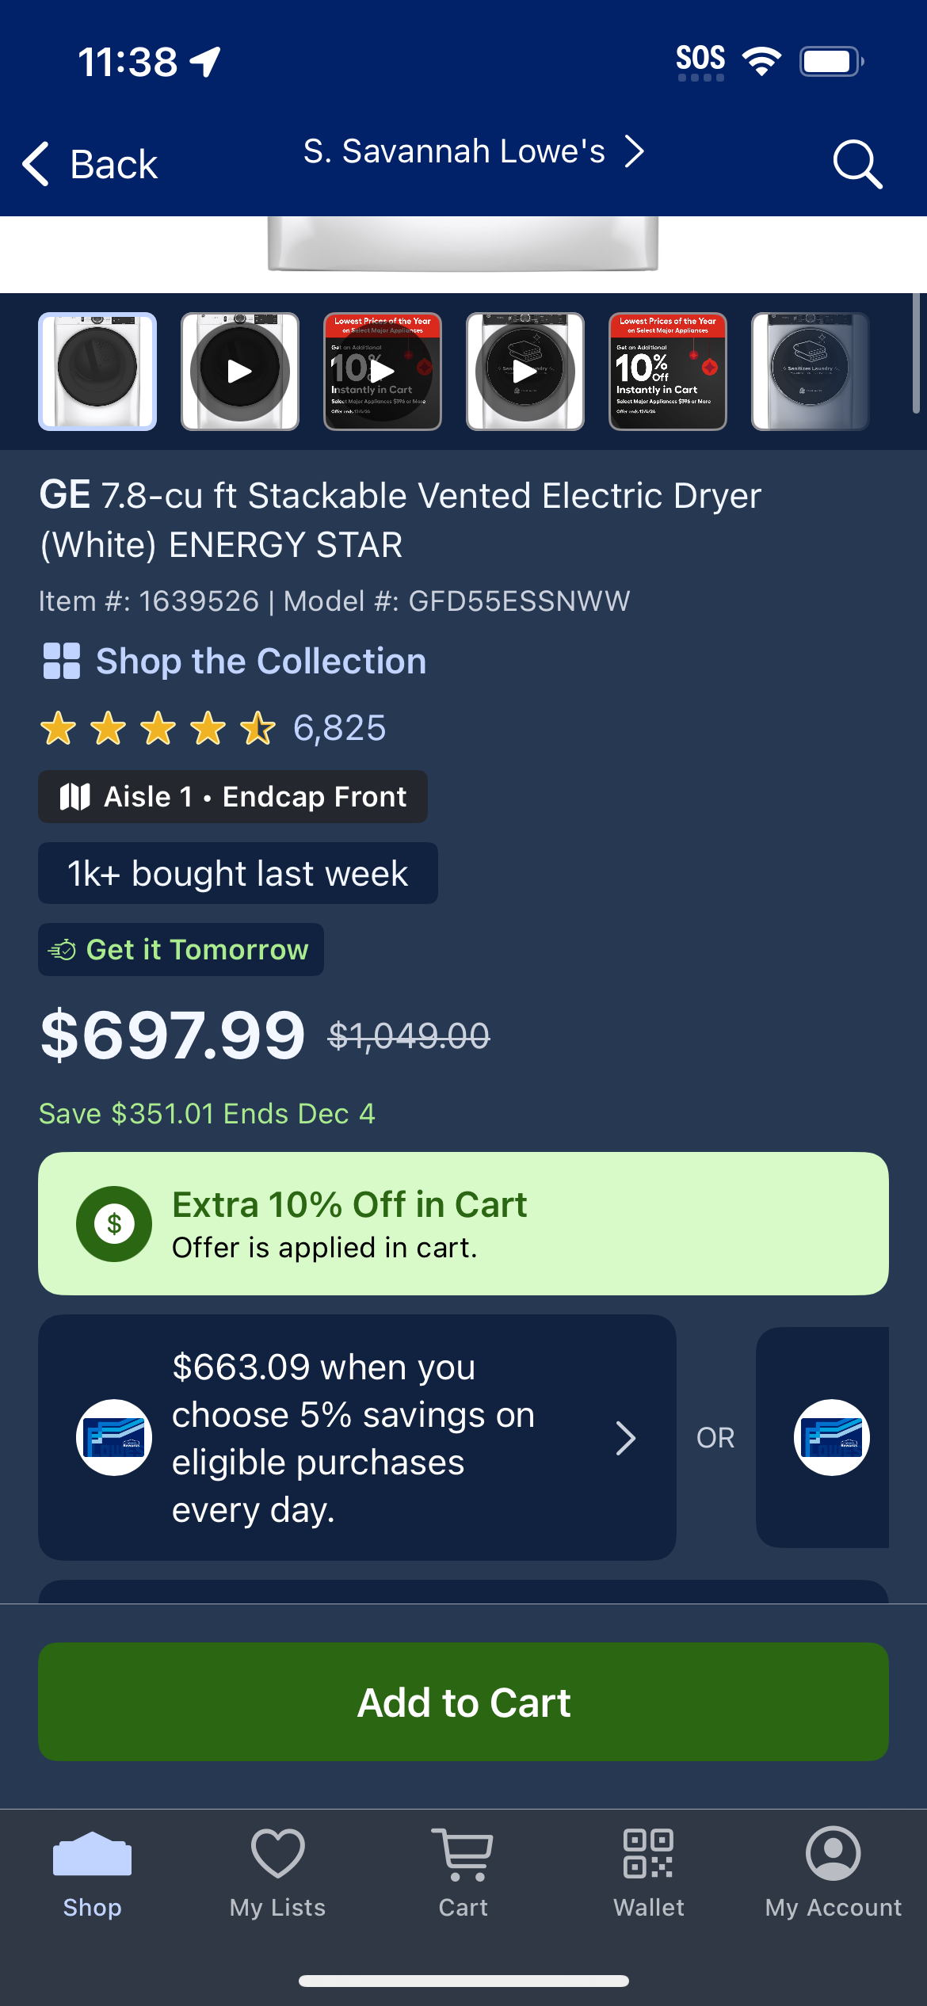Expand S. Savannah Lowe's store selector
The image size is (927, 2006).
(x=474, y=151)
